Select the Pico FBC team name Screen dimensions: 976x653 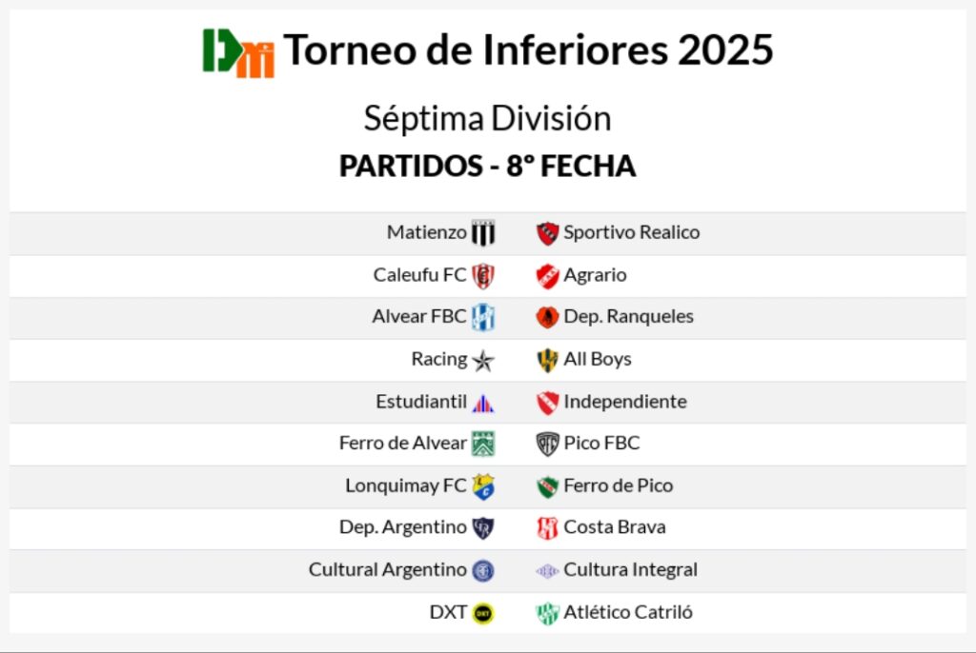click(601, 444)
